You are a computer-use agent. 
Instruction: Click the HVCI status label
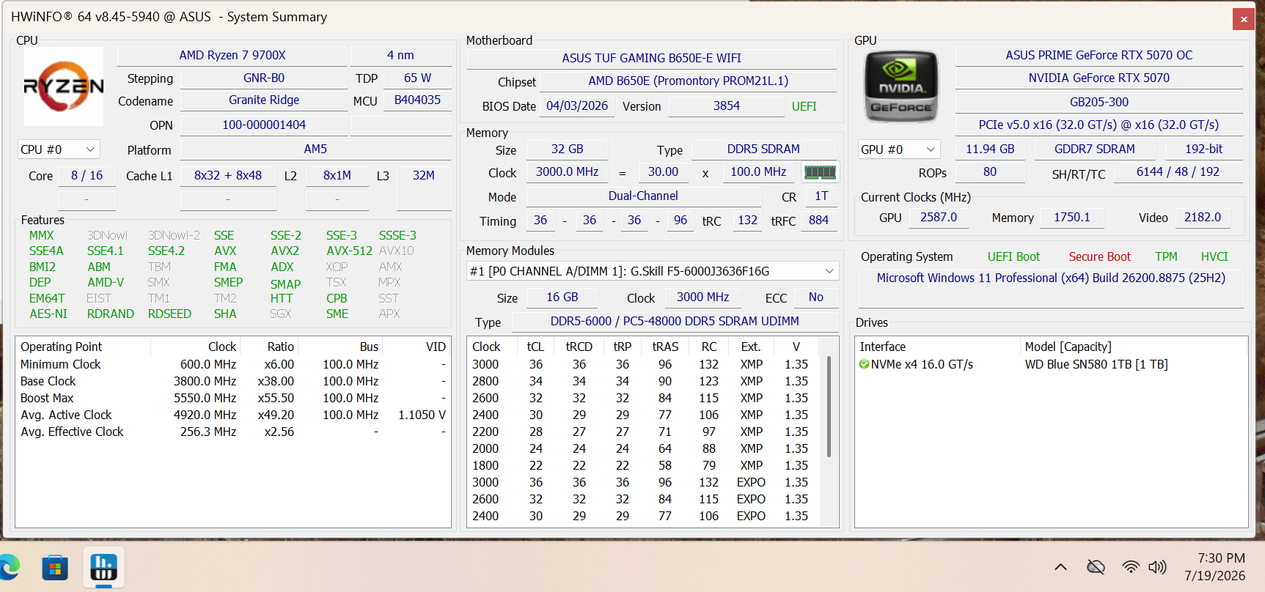pos(1214,256)
